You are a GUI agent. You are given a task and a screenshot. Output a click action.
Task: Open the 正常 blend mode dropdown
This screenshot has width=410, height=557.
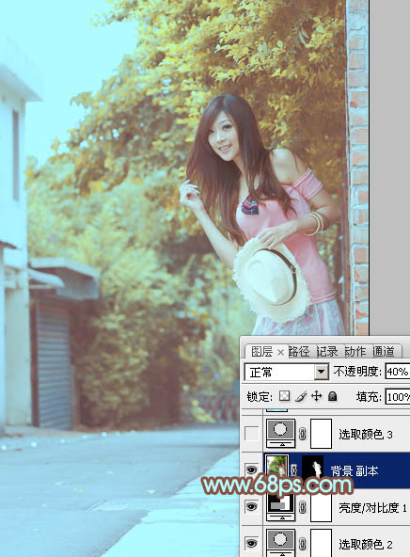point(286,372)
